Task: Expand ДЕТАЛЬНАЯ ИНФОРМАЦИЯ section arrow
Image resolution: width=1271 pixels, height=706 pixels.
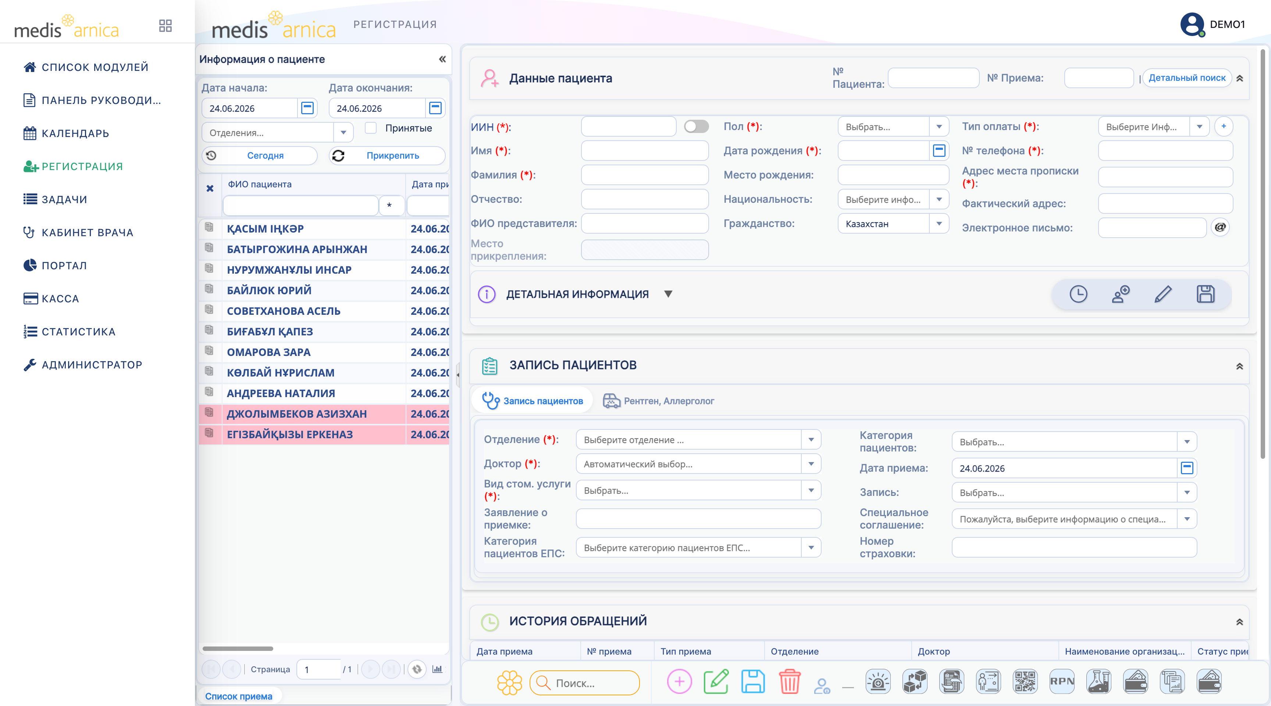Action: pyautogui.click(x=668, y=294)
